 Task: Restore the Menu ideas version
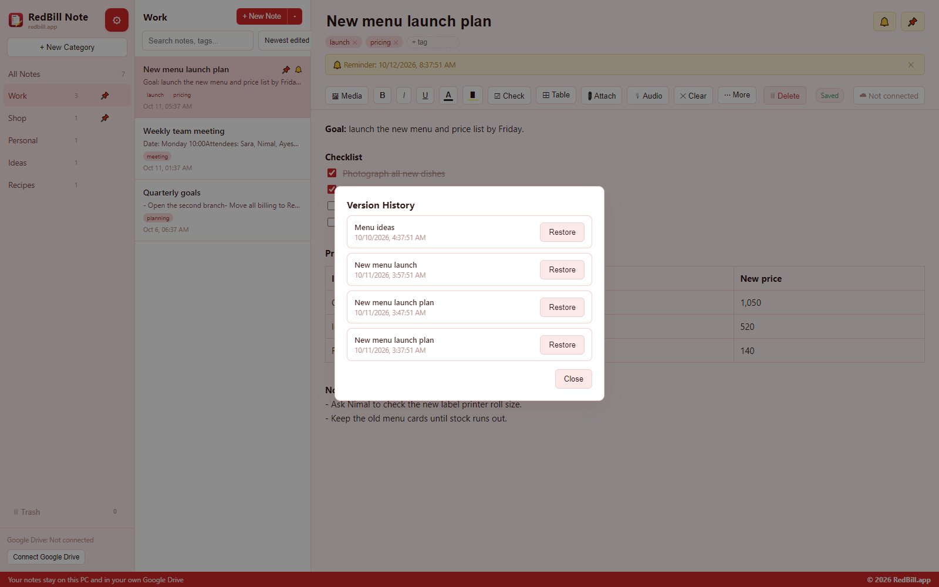tap(562, 232)
